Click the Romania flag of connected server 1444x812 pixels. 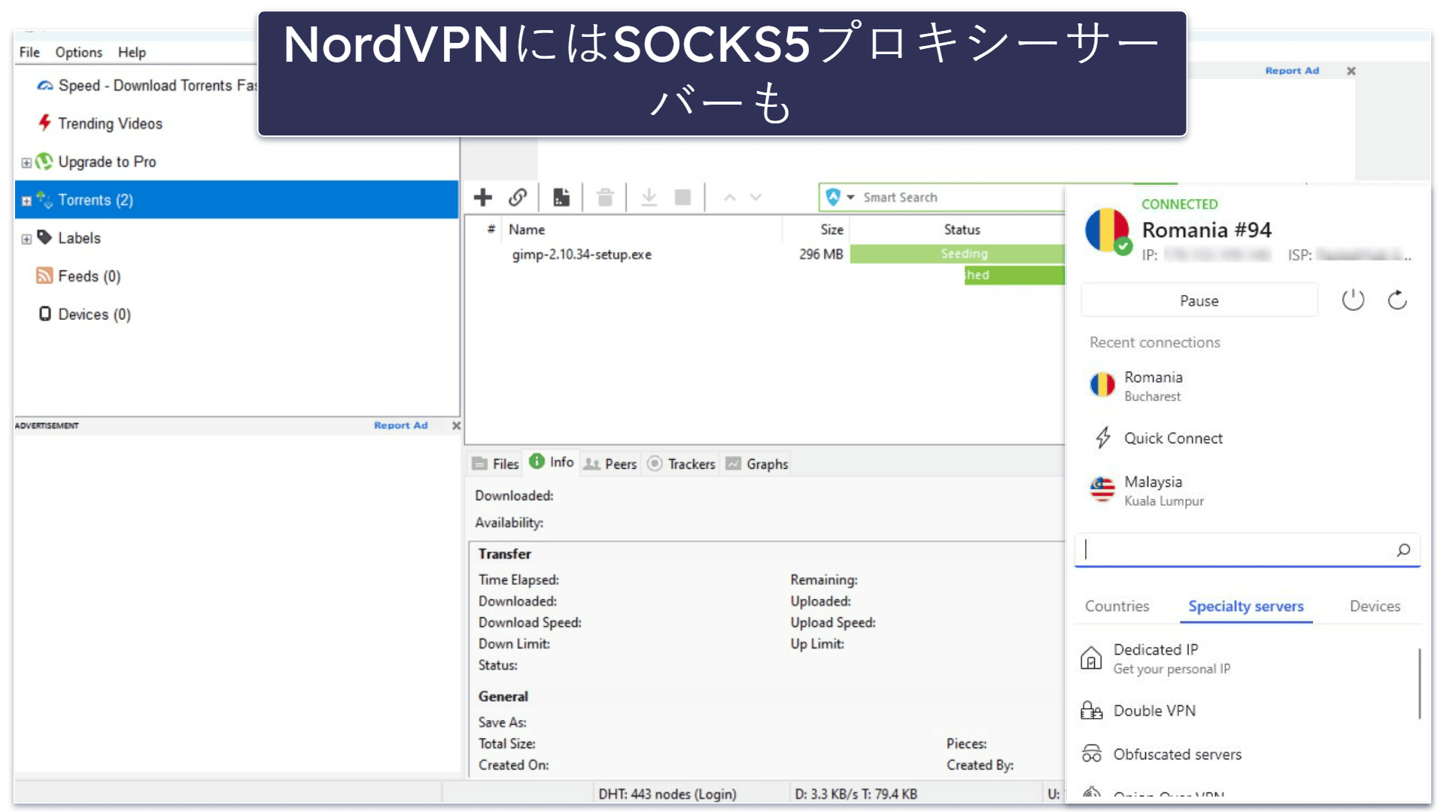tap(1107, 231)
